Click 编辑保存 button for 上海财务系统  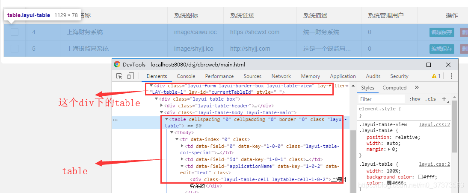(442, 32)
